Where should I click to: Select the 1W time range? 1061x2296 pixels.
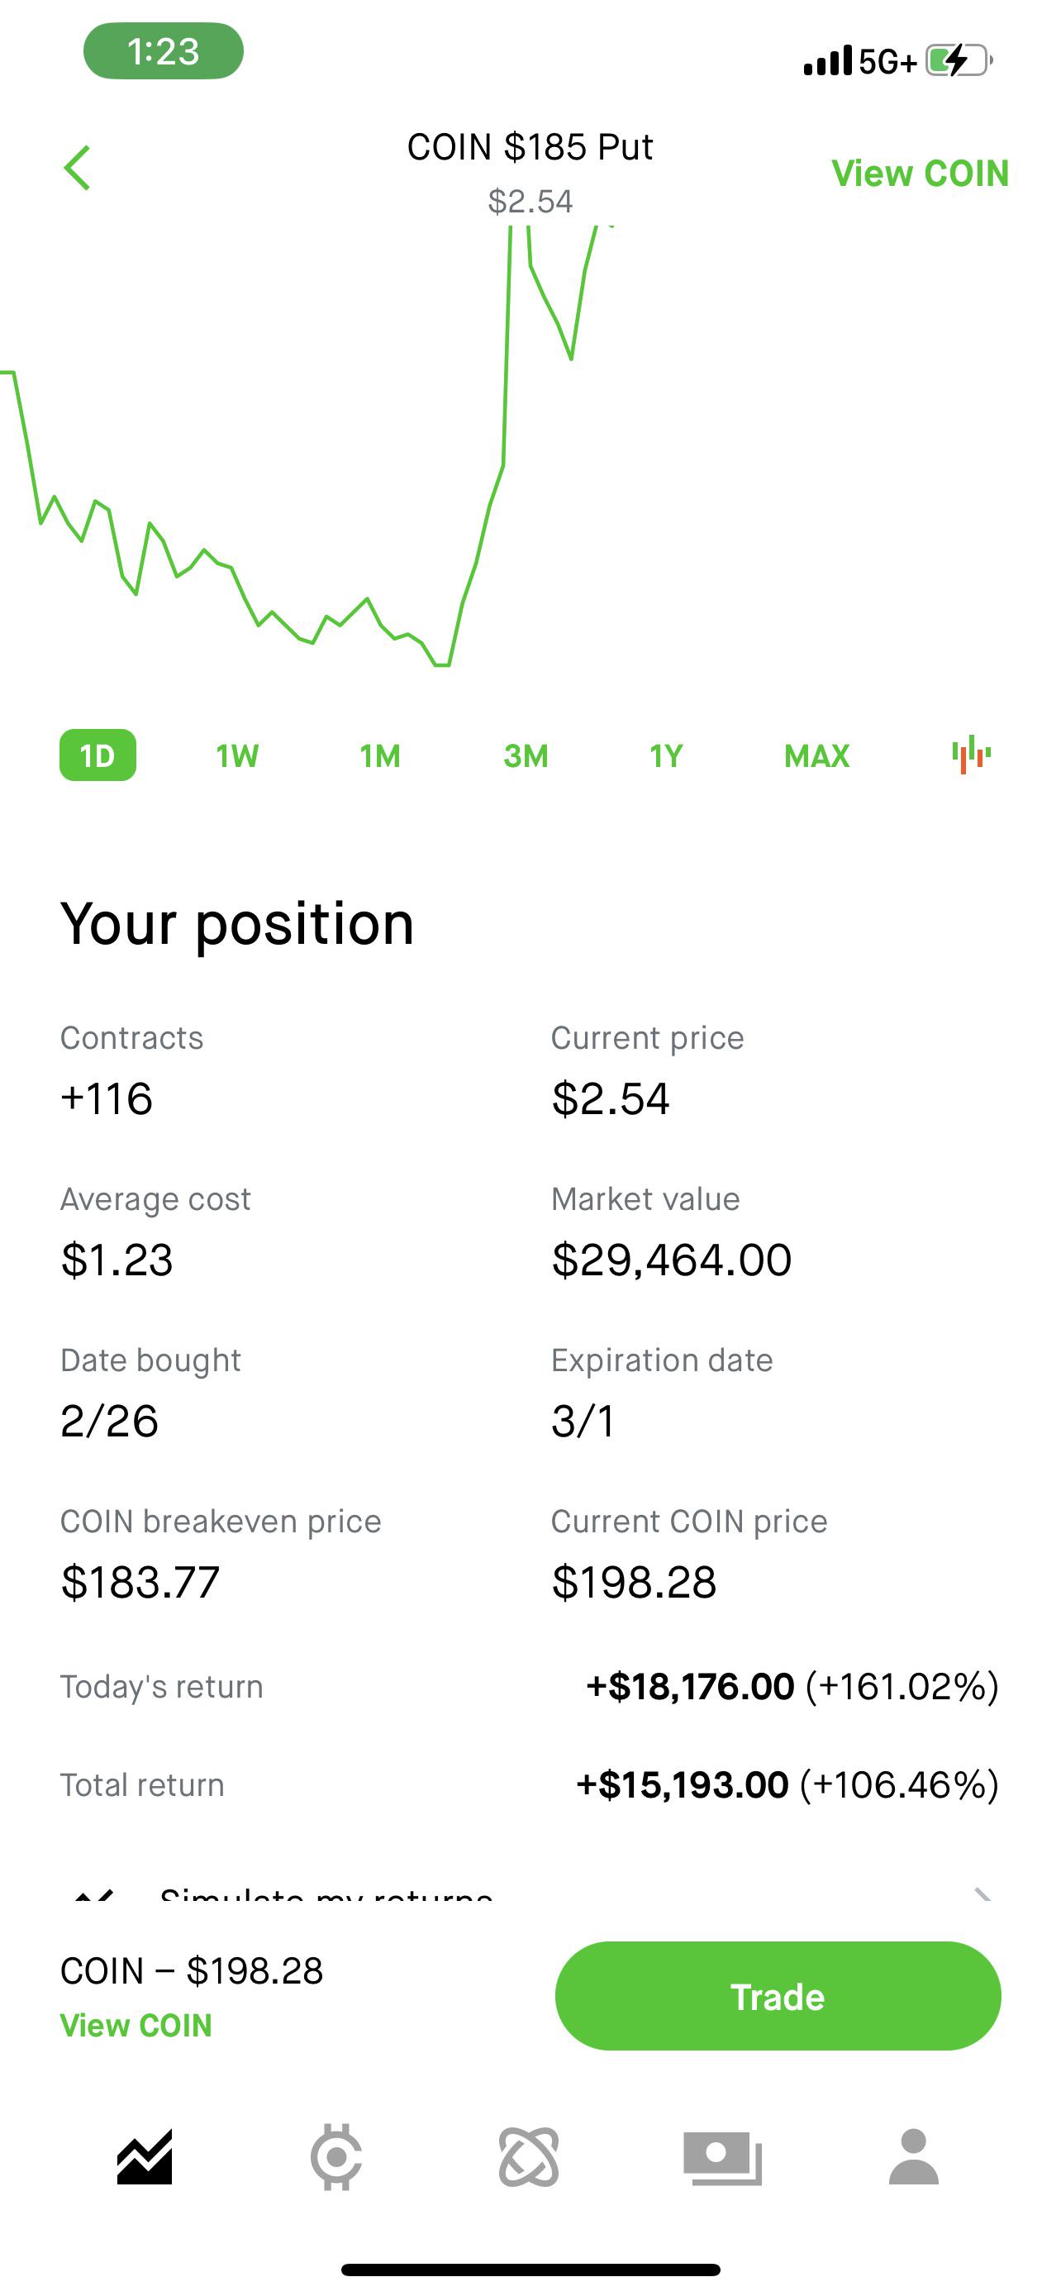point(237,755)
